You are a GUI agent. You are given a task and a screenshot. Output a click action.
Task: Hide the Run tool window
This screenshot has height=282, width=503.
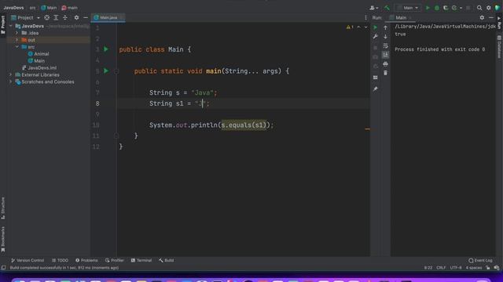tap(490, 17)
